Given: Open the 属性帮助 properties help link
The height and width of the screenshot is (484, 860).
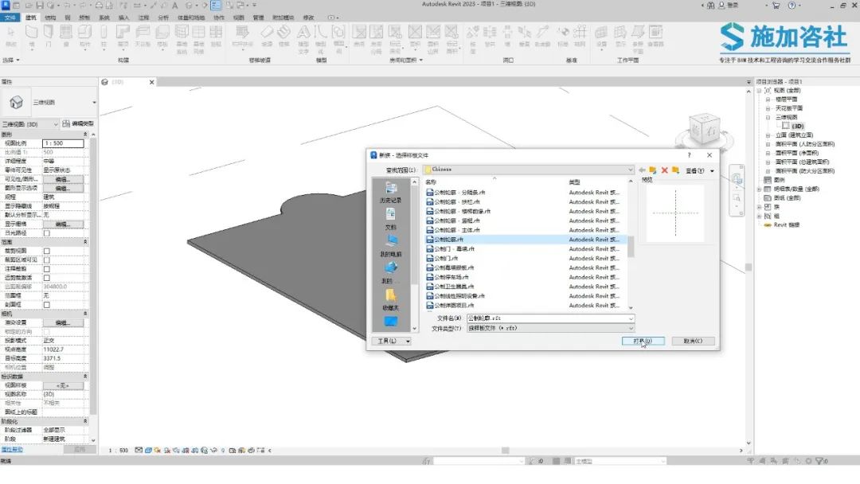Looking at the screenshot, I should [12, 450].
